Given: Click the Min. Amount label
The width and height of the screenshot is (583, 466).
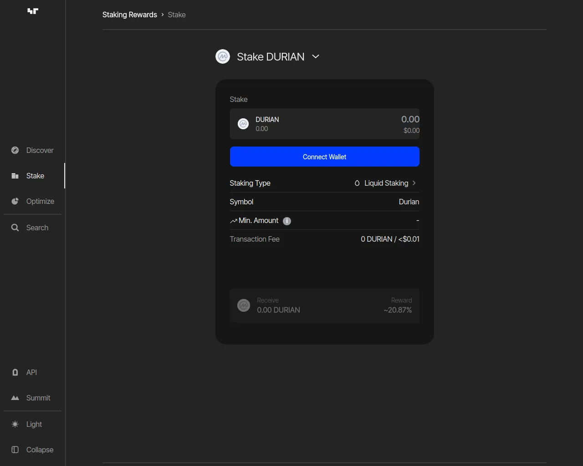Looking at the screenshot, I should tap(258, 220).
